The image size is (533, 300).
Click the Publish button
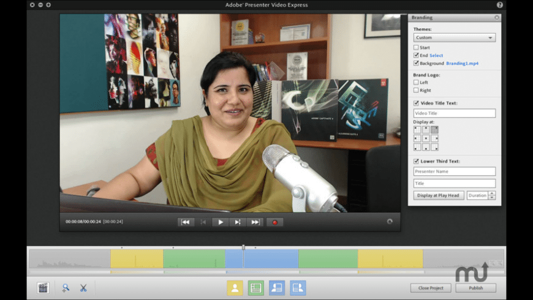pos(475,288)
